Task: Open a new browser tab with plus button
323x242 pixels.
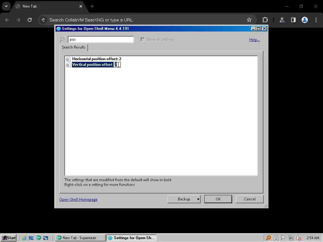Action: click(x=92, y=6)
